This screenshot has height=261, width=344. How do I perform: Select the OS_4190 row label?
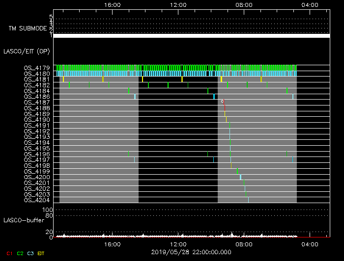coord(36,119)
